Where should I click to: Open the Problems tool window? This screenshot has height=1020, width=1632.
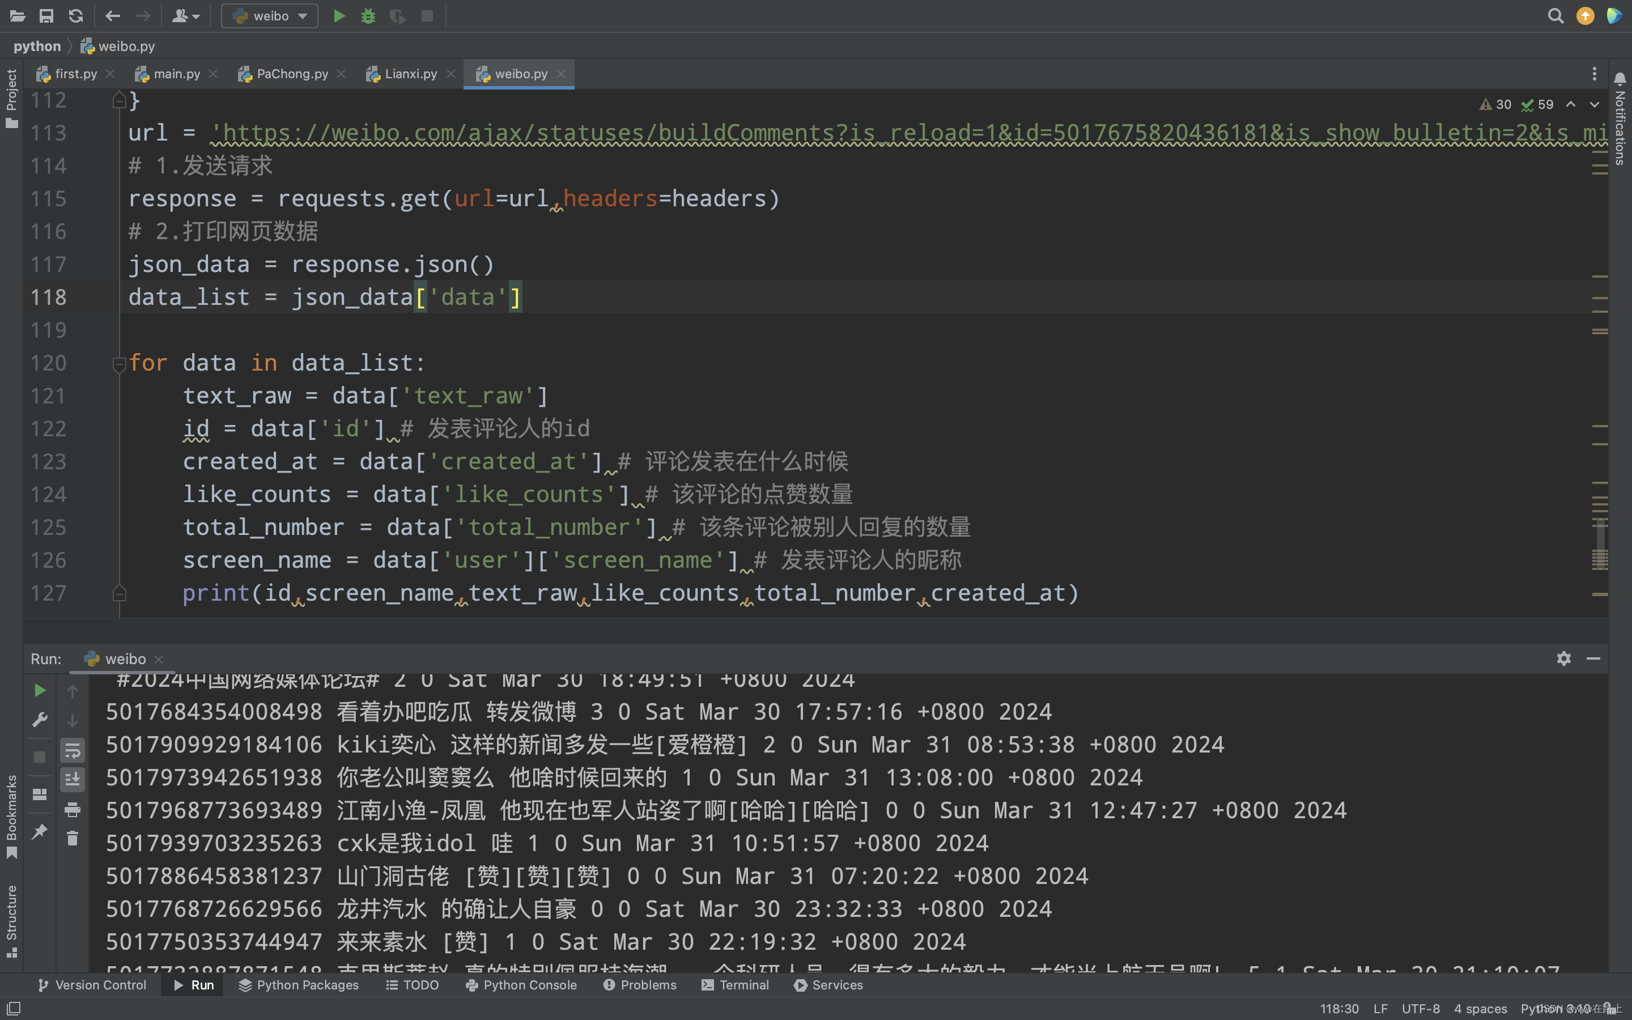pyautogui.click(x=640, y=985)
